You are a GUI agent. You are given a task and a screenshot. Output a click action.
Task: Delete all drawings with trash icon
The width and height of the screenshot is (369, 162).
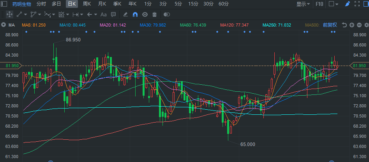(154, 14)
